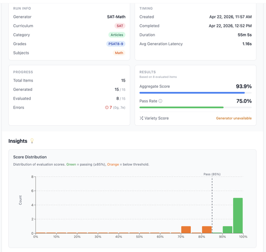Click the created time ending 11:57 AM
266x252 pixels.
[x=230, y=17]
